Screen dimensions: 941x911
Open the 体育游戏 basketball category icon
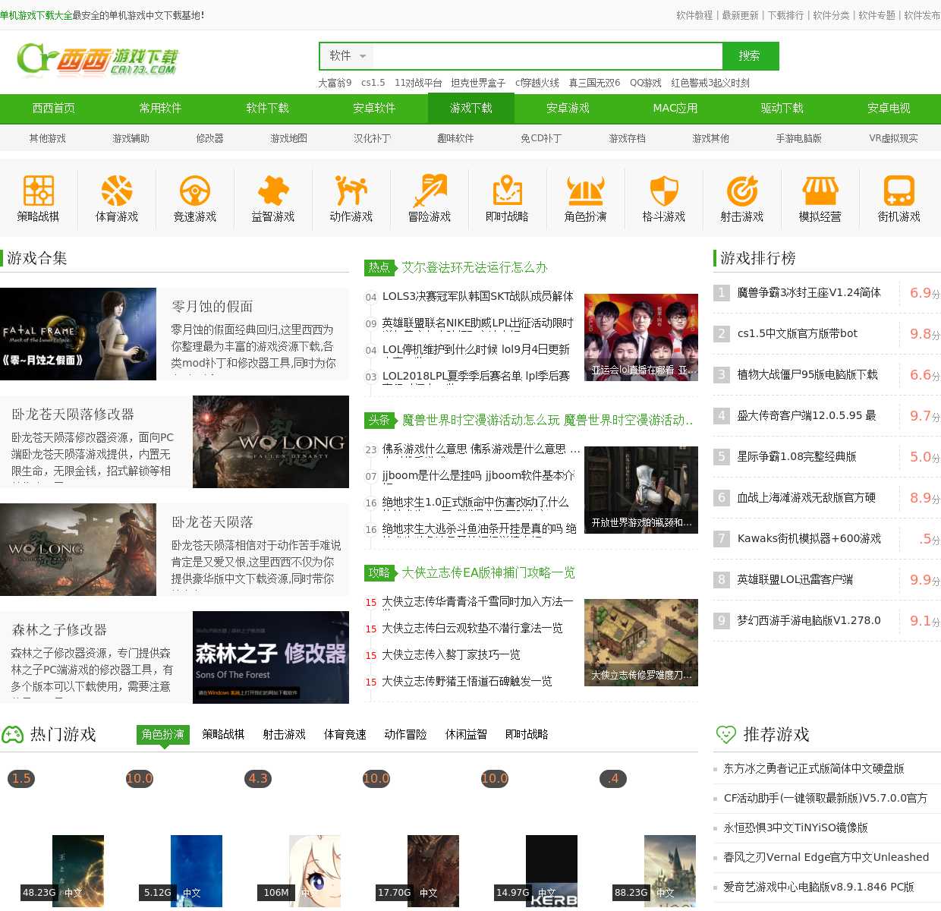coord(117,191)
